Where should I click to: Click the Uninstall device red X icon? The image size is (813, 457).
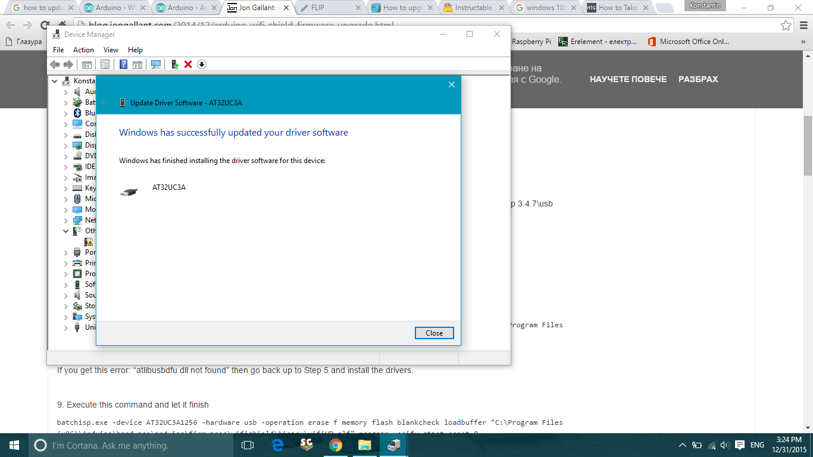coord(188,64)
